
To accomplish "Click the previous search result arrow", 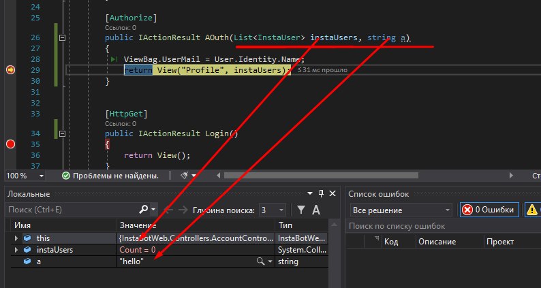I will (168, 210).
